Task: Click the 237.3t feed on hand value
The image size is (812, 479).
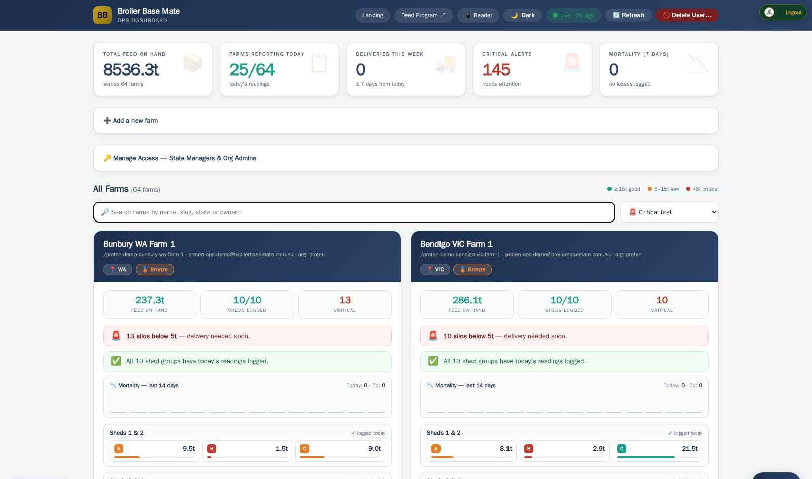Action: click(x=150, y=300)
